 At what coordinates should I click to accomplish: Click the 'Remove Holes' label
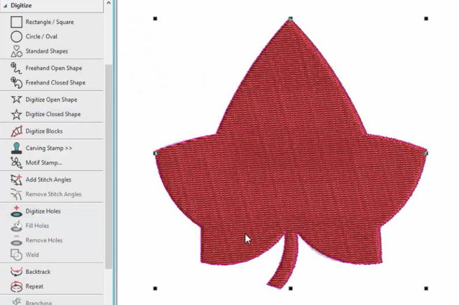tap(44, 240)
